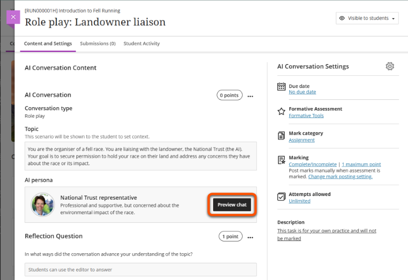Viewport: 408px width, 280px height.
Task: Click the Attempts allowed checkmark icon
Action: click(281, 196)
